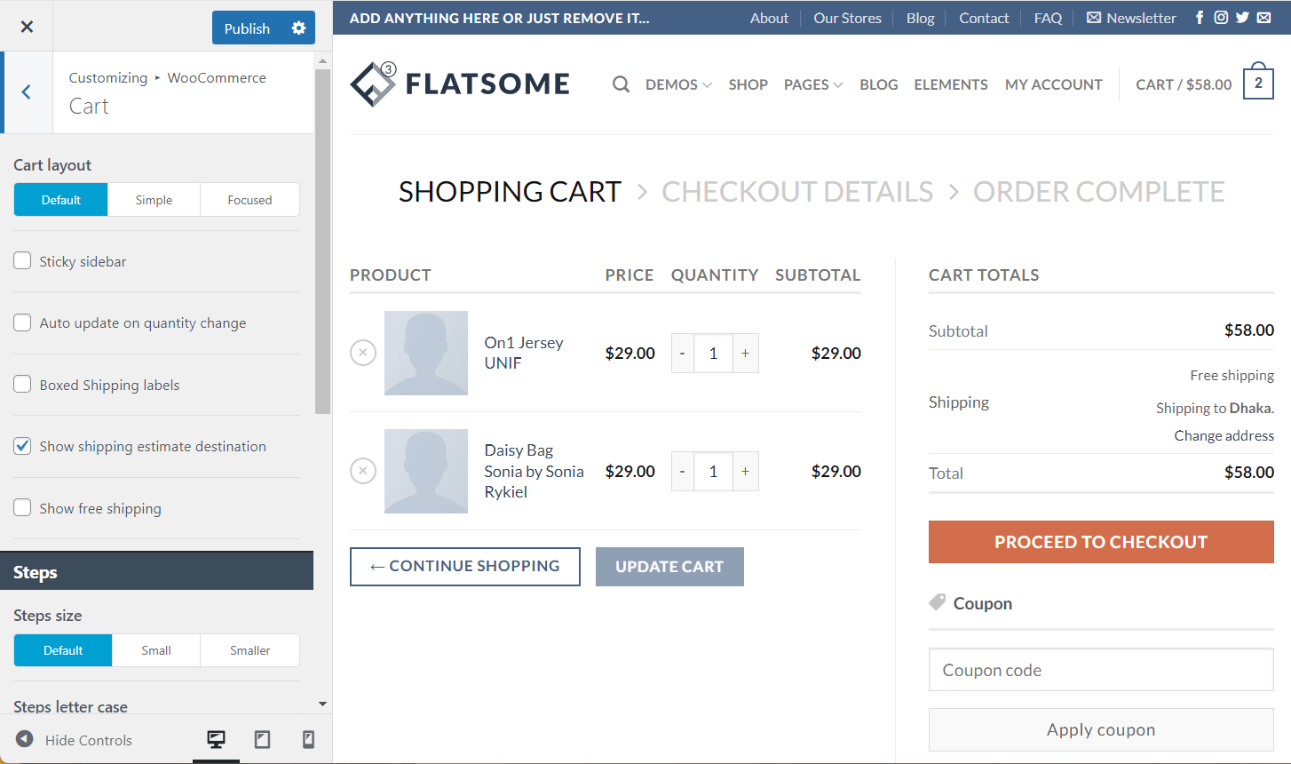The width and height of the screenshot is (1291, 764).
Task: Click the Instagram icon in the top bar
Action: pos(1221,17)
